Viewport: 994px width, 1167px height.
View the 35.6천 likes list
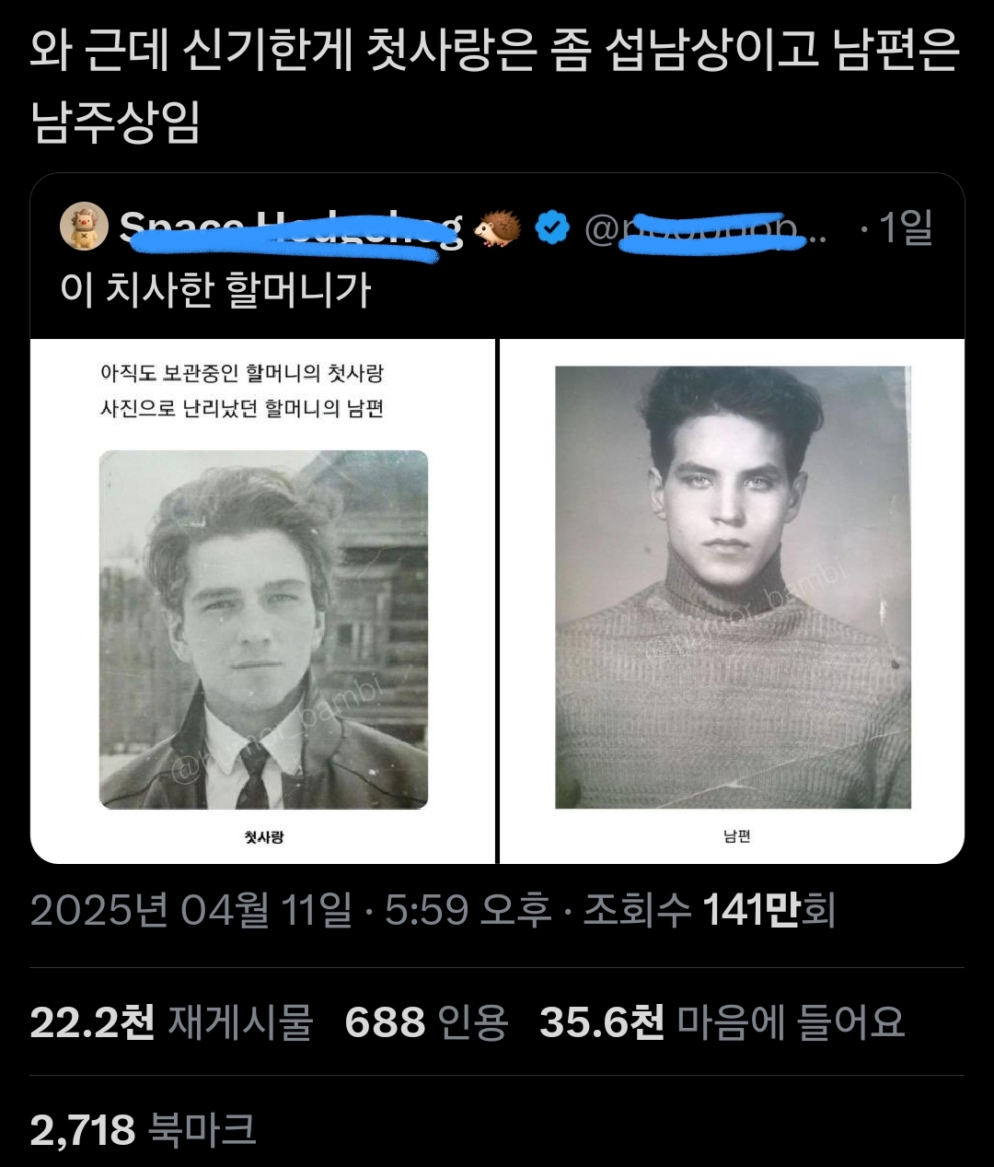[722, 1022]
